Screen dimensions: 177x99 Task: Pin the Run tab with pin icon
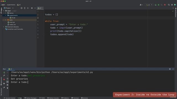coord(4,87)
